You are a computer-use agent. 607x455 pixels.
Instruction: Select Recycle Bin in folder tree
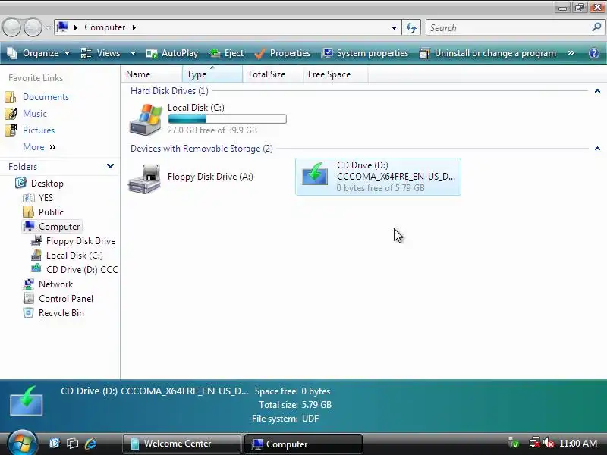pyautogui.click(x=61, y=313)
